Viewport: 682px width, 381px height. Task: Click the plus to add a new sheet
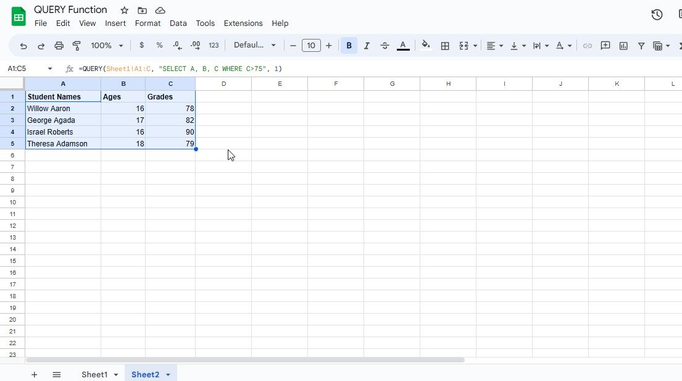click(x=35, y=374)
